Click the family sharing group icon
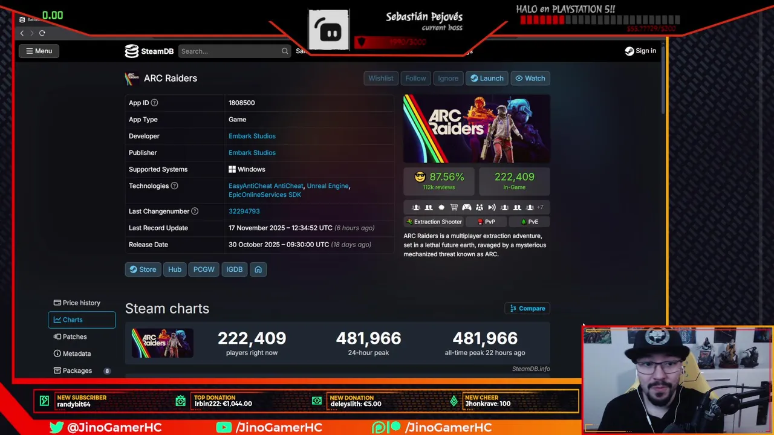This screenshot has height=435, width=774. tap(480, 207)
